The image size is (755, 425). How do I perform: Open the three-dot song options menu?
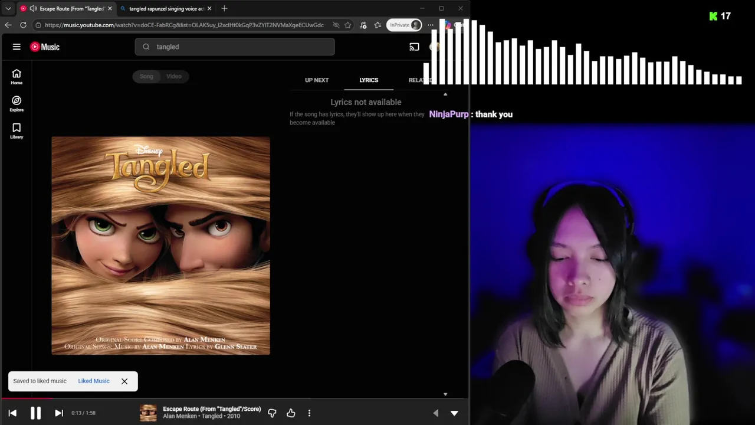pos(309,413)
